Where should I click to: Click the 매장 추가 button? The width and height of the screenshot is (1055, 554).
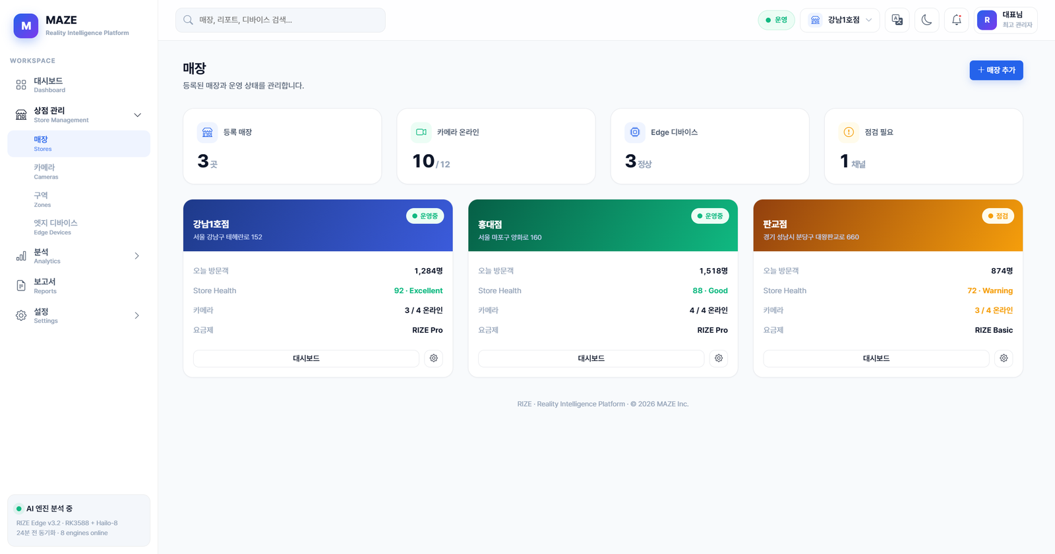pyautogui.click(x=996, y=70)
